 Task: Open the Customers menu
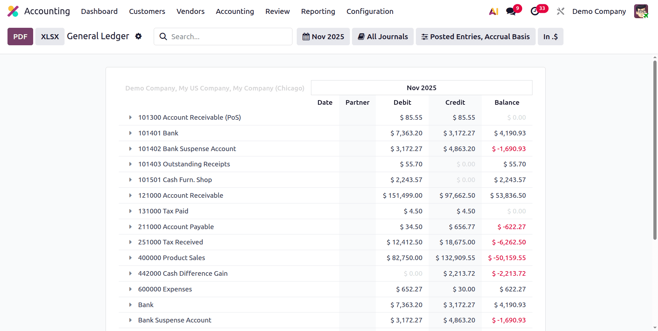pyautogui.click(x=147, y=11)
